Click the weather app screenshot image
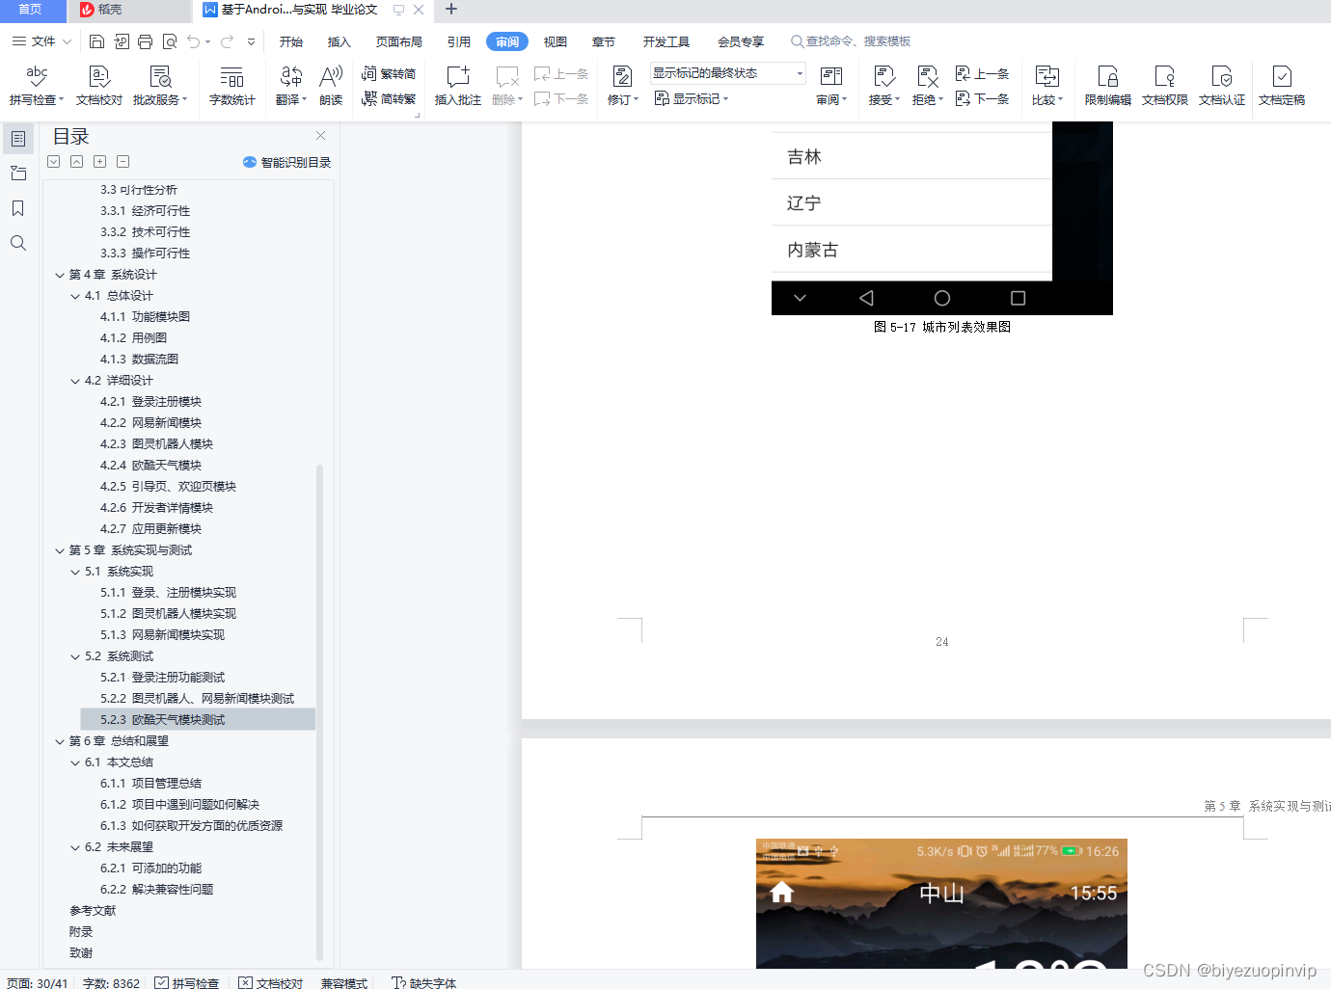Viewport: 1331px width, 989px height. [941, 903]
